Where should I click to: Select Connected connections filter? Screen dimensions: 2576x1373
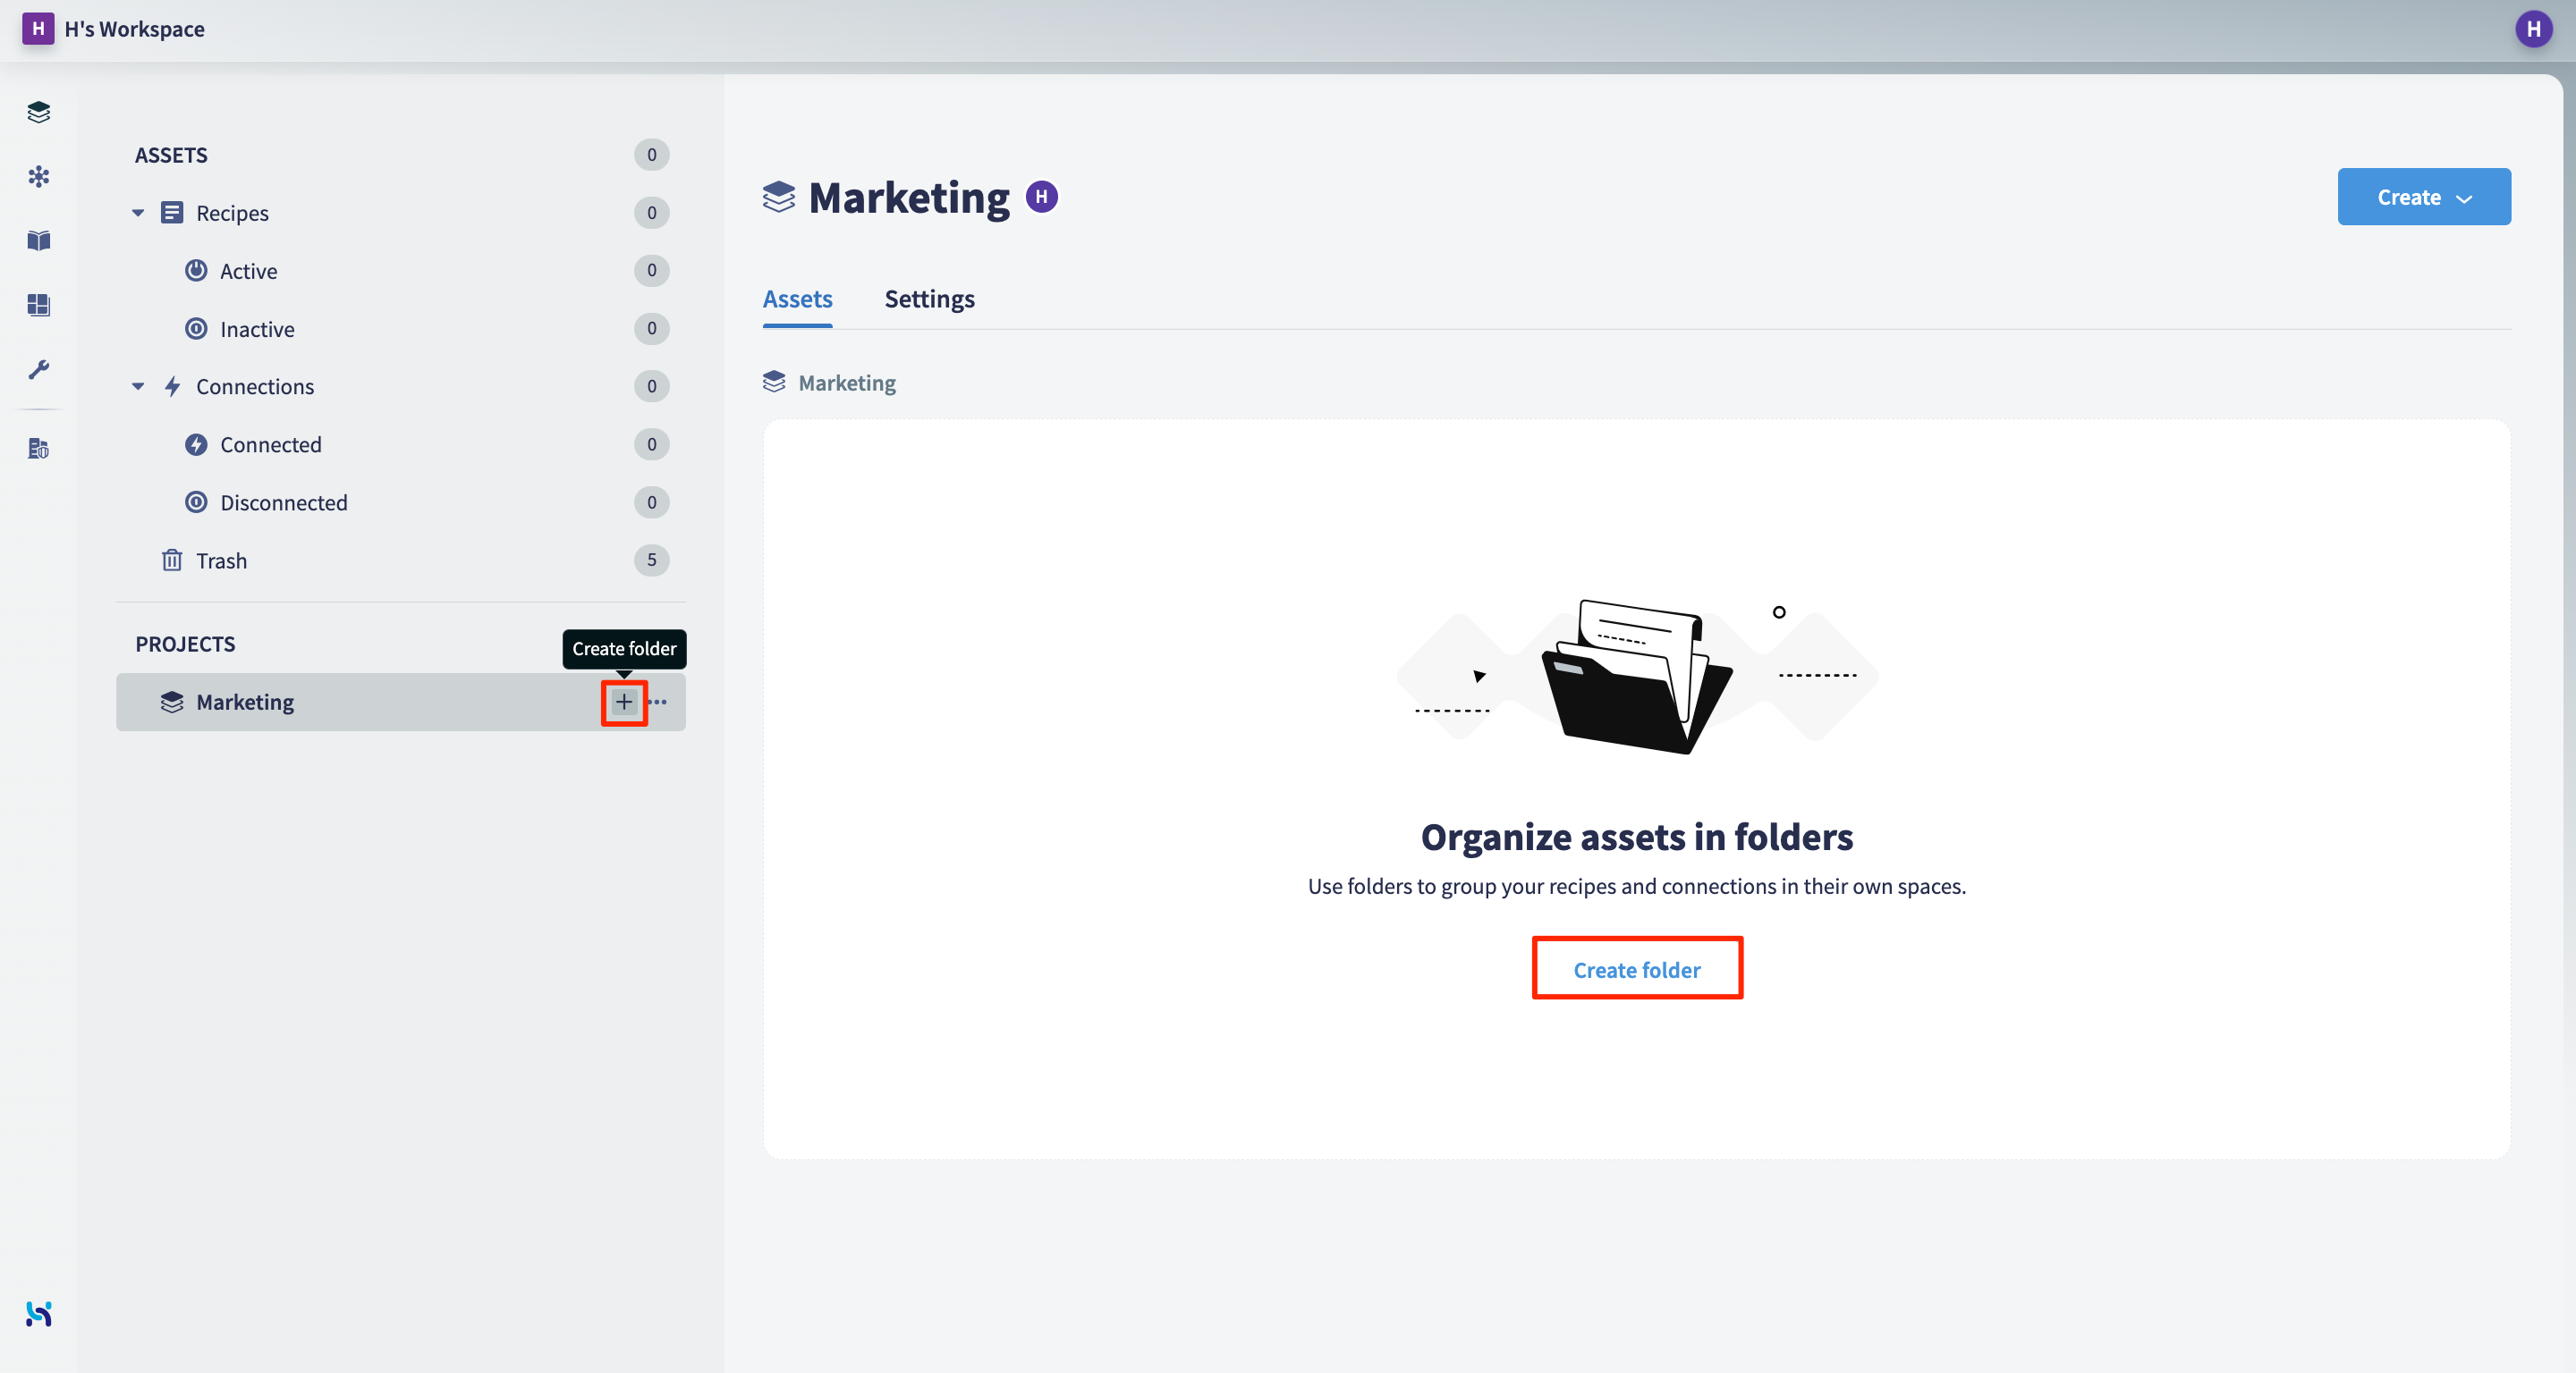270,444
